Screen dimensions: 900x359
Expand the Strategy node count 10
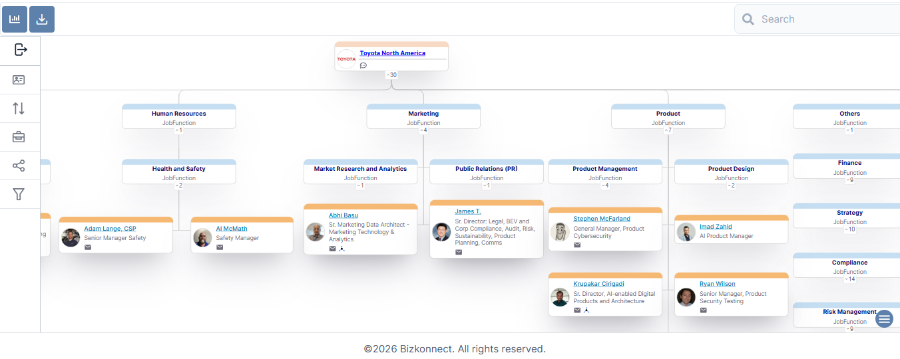coord(849,229)
